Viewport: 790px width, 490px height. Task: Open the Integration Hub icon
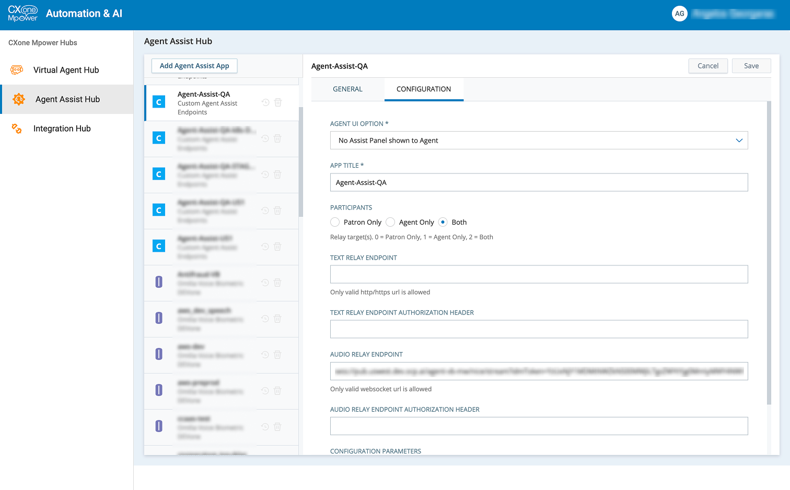click(17, 129)
